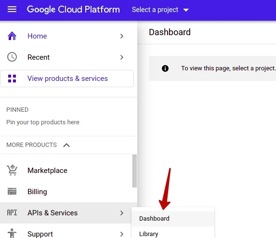Choose Dashboard from the APIs submenu
Screen dimensions: 276x238
[x=173, y=218]
